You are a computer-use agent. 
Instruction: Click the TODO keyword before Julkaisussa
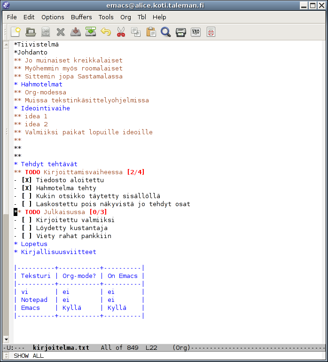pyautogui.click(x=32, y=212)
